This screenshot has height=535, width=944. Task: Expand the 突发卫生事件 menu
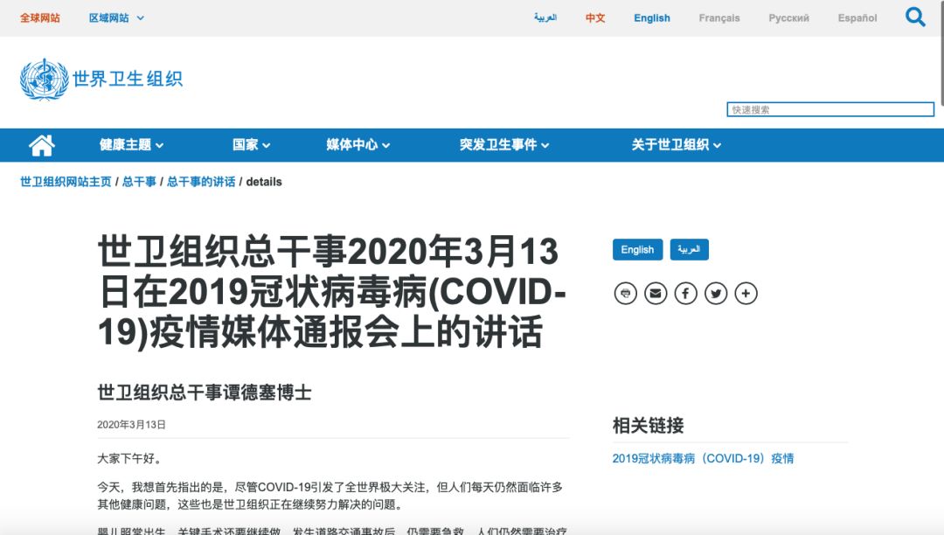(x=504, y=145)
